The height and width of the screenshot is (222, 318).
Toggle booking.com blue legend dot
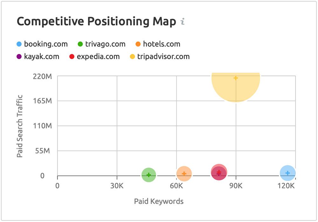click(x=19, y=44)
